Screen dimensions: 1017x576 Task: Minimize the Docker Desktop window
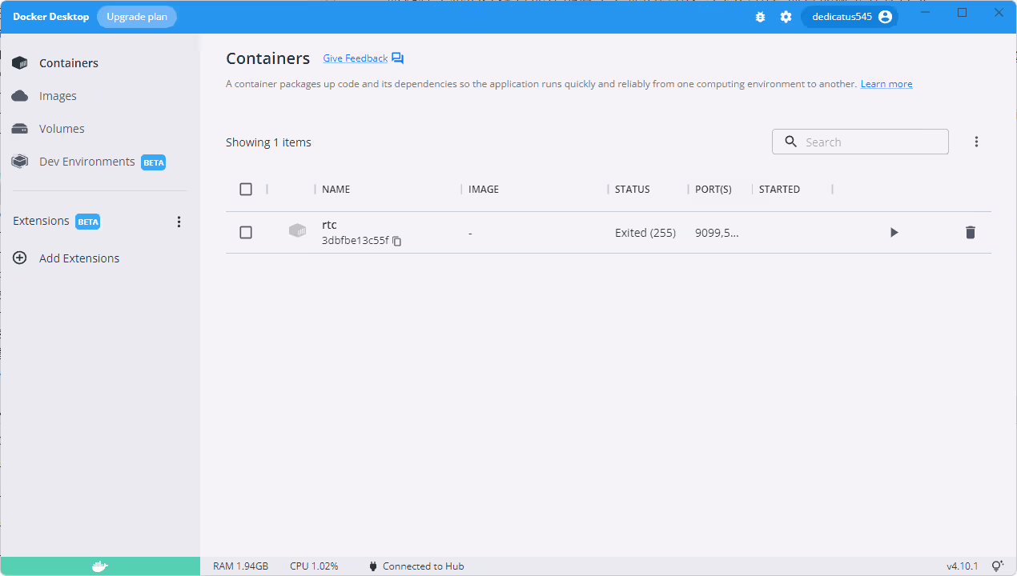pos(925,13)
